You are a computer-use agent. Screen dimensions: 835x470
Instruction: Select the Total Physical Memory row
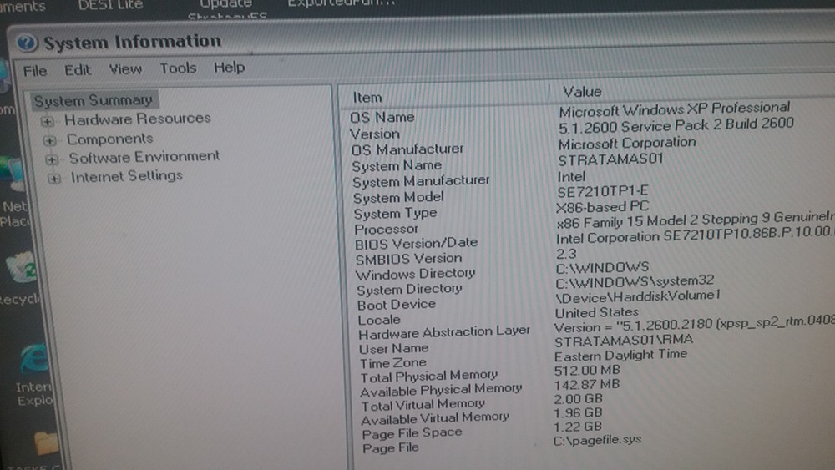(x=428, y=377)
